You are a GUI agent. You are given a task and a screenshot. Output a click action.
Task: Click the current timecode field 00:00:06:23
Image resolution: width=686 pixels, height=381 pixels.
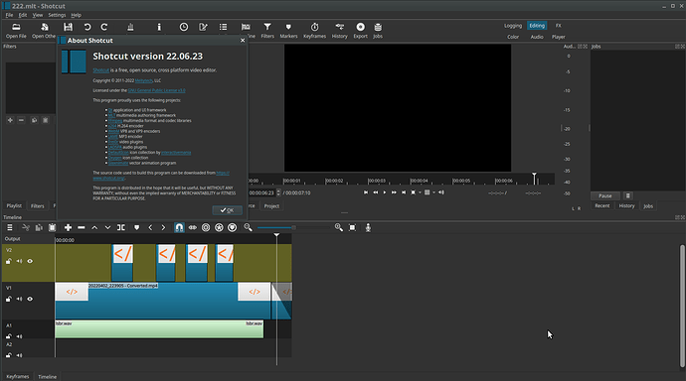click(261, 192)
